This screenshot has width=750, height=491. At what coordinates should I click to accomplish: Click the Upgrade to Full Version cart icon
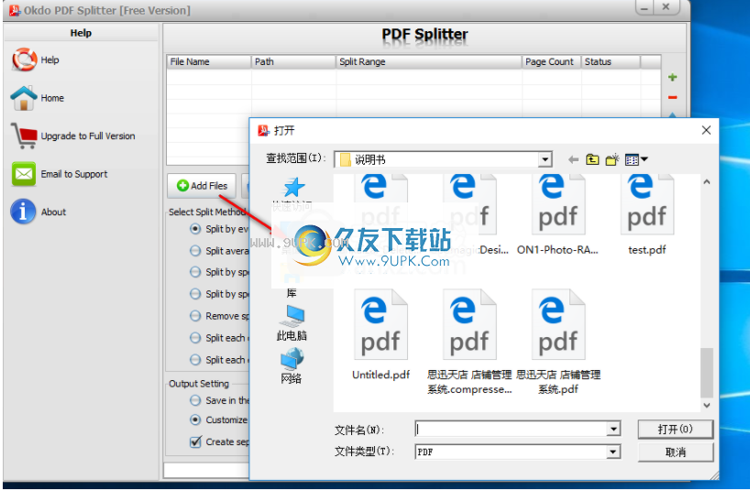pyautogui.click(x=24, y=136)
